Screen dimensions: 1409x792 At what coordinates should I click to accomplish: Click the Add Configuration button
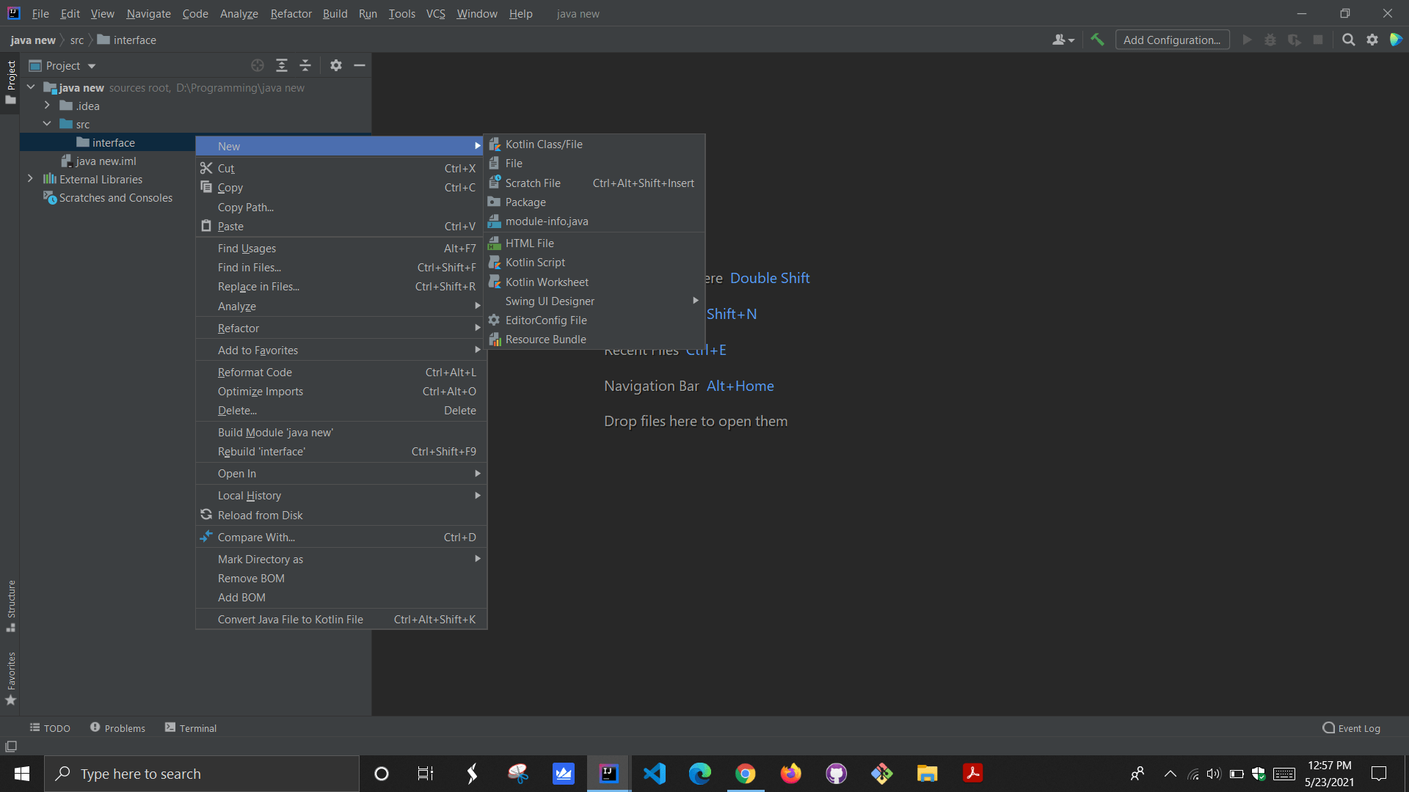click(1173, 40)
